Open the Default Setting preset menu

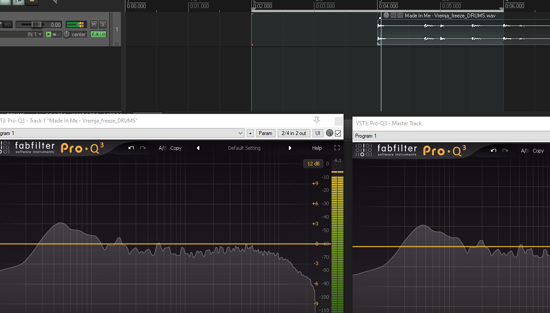click(x=244, y=148)
